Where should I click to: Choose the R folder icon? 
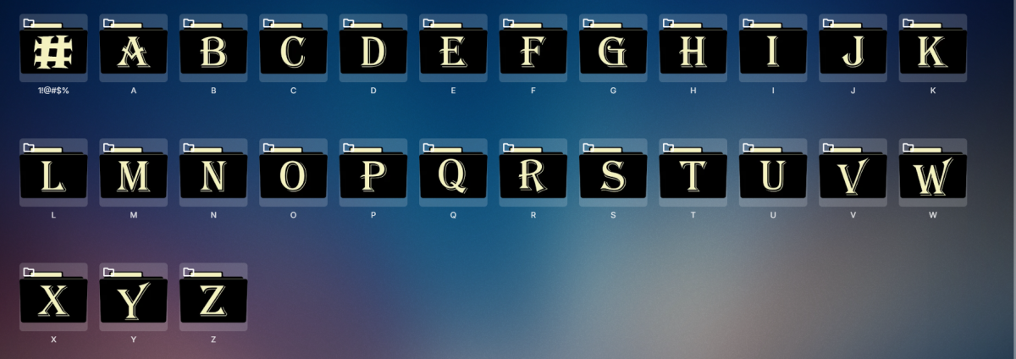[x=533, y=173]
